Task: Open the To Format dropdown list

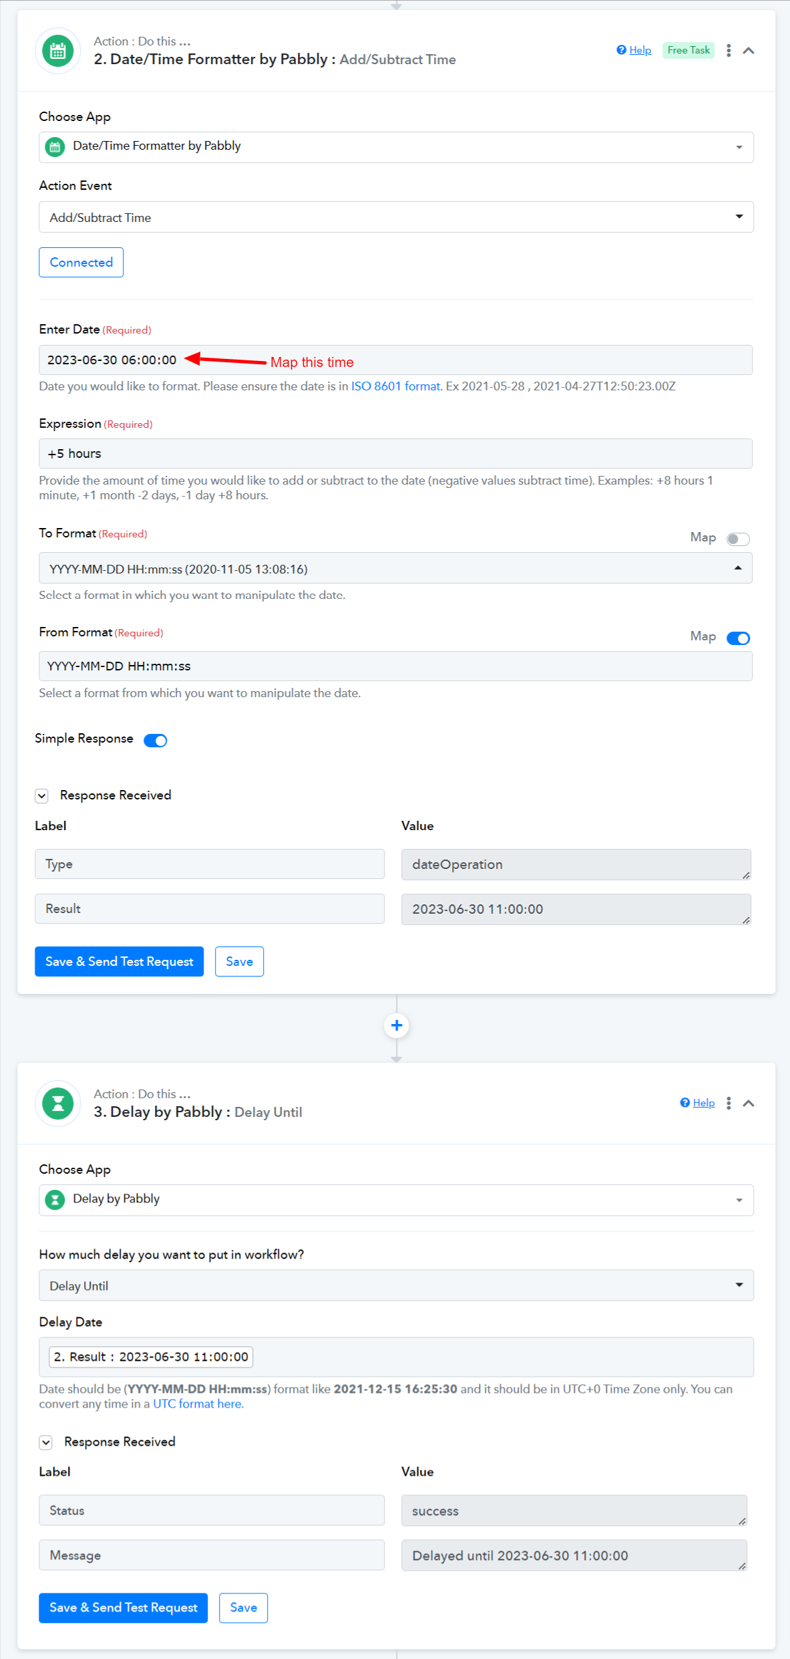Action: point(395,568)
